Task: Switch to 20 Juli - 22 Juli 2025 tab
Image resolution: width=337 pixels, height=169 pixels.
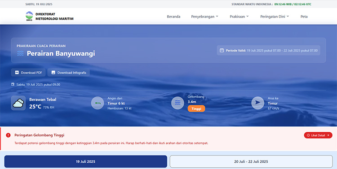Action: click(251, 161)
